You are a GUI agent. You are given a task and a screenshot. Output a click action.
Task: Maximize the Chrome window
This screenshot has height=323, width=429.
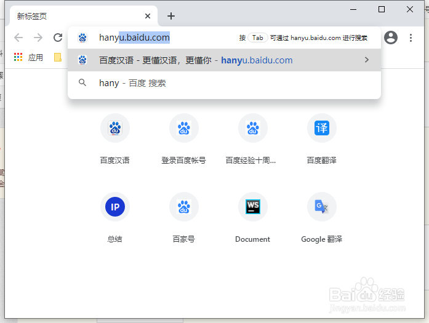pos(382,10)
